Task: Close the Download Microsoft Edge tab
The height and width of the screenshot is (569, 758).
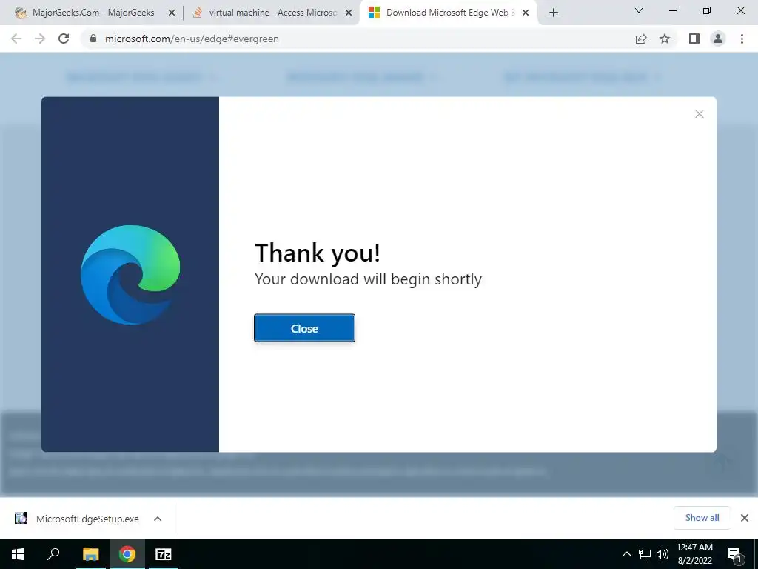Action: (526, 13)
